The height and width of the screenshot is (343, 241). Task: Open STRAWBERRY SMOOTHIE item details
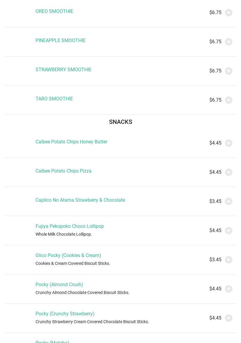(64, 70)
